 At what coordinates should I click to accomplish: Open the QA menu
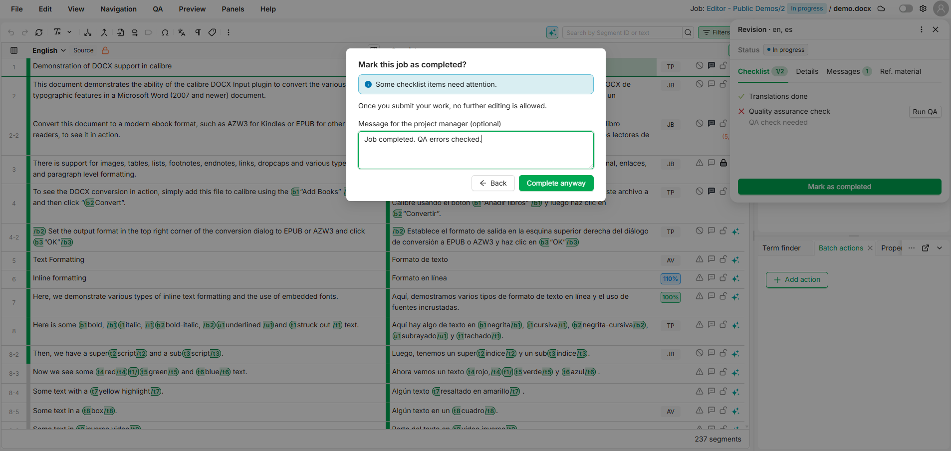(x=158, y=9)
